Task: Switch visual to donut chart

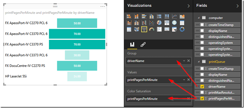Action: pos(182,29)
